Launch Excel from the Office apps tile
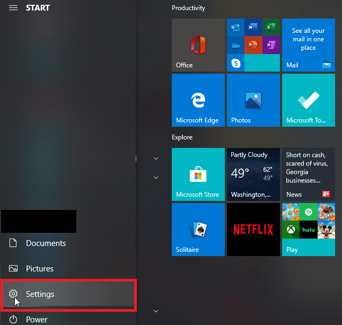This screenshot has width=342, height=325. pos(271,27)
